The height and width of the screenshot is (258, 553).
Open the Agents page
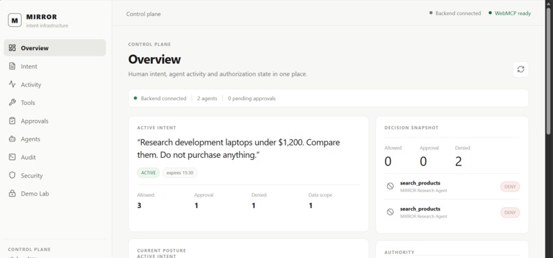[55, 139]
